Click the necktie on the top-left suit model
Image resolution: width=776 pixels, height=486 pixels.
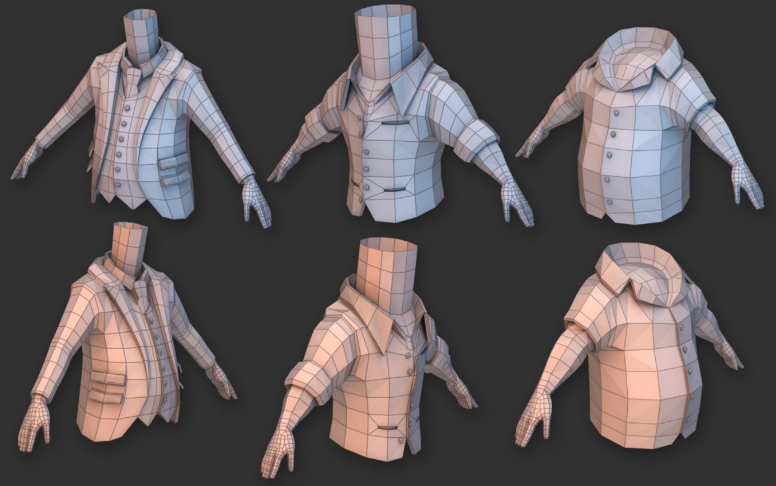point(133,83)
